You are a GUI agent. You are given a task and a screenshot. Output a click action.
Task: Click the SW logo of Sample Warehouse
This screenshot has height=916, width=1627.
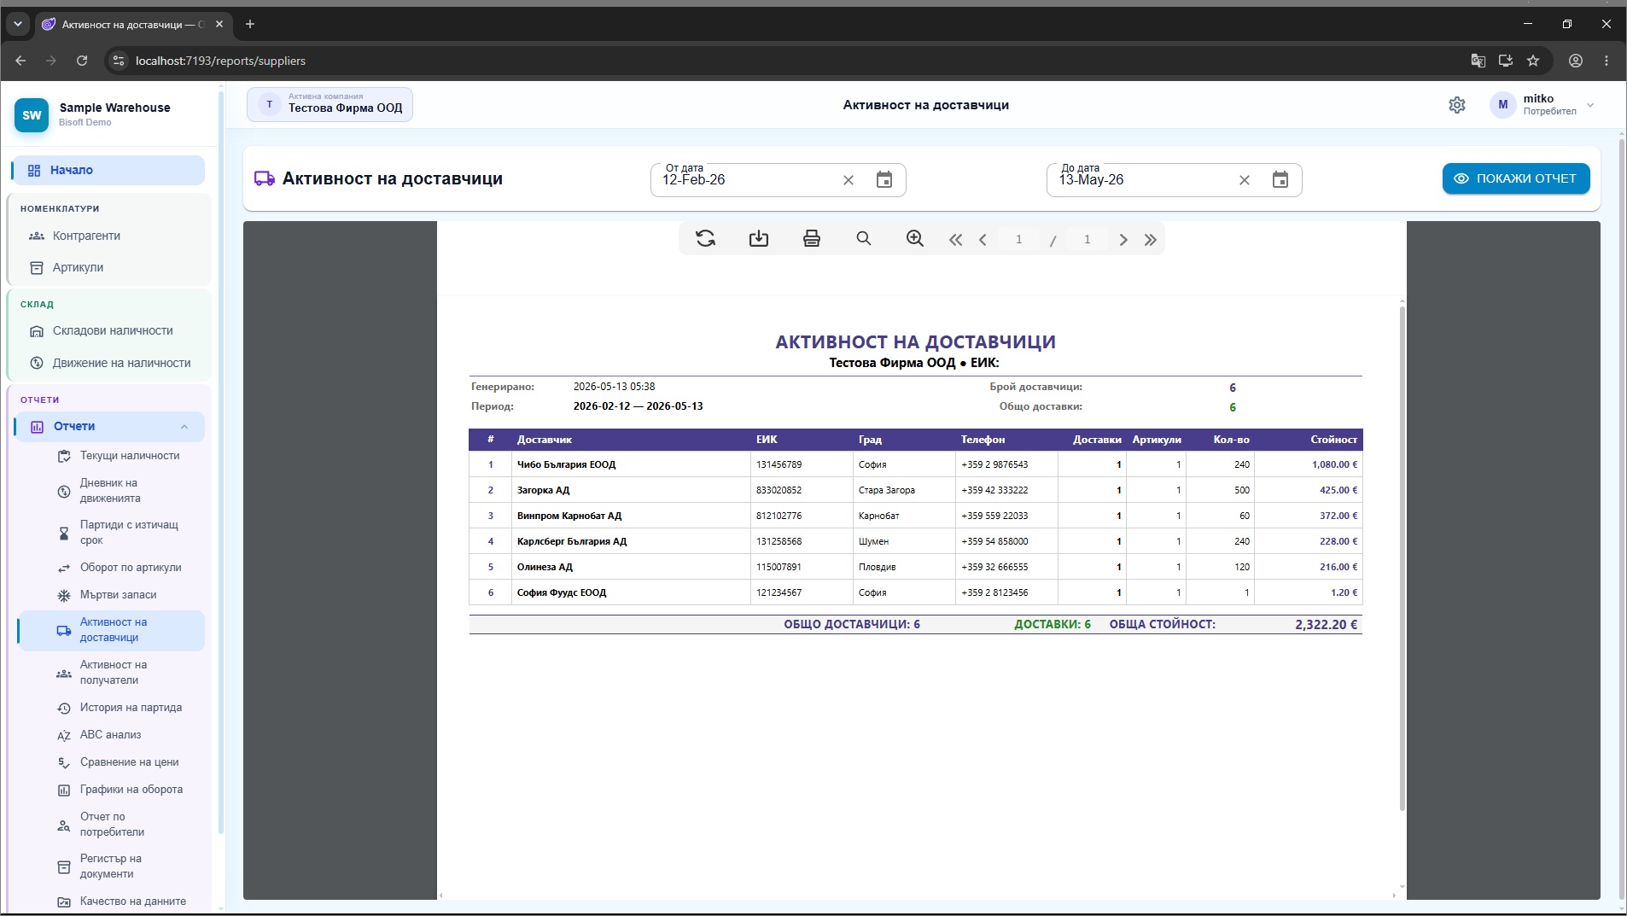pyautogui.click(x=32, y=115)
